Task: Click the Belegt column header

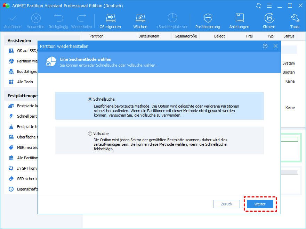Action: point(219,36)
